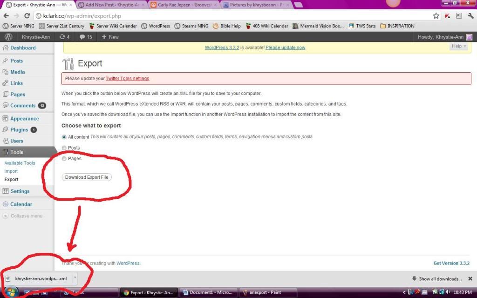477x298 pixels.
Task: Select the All content radio button
Action: tap(64, 137)
